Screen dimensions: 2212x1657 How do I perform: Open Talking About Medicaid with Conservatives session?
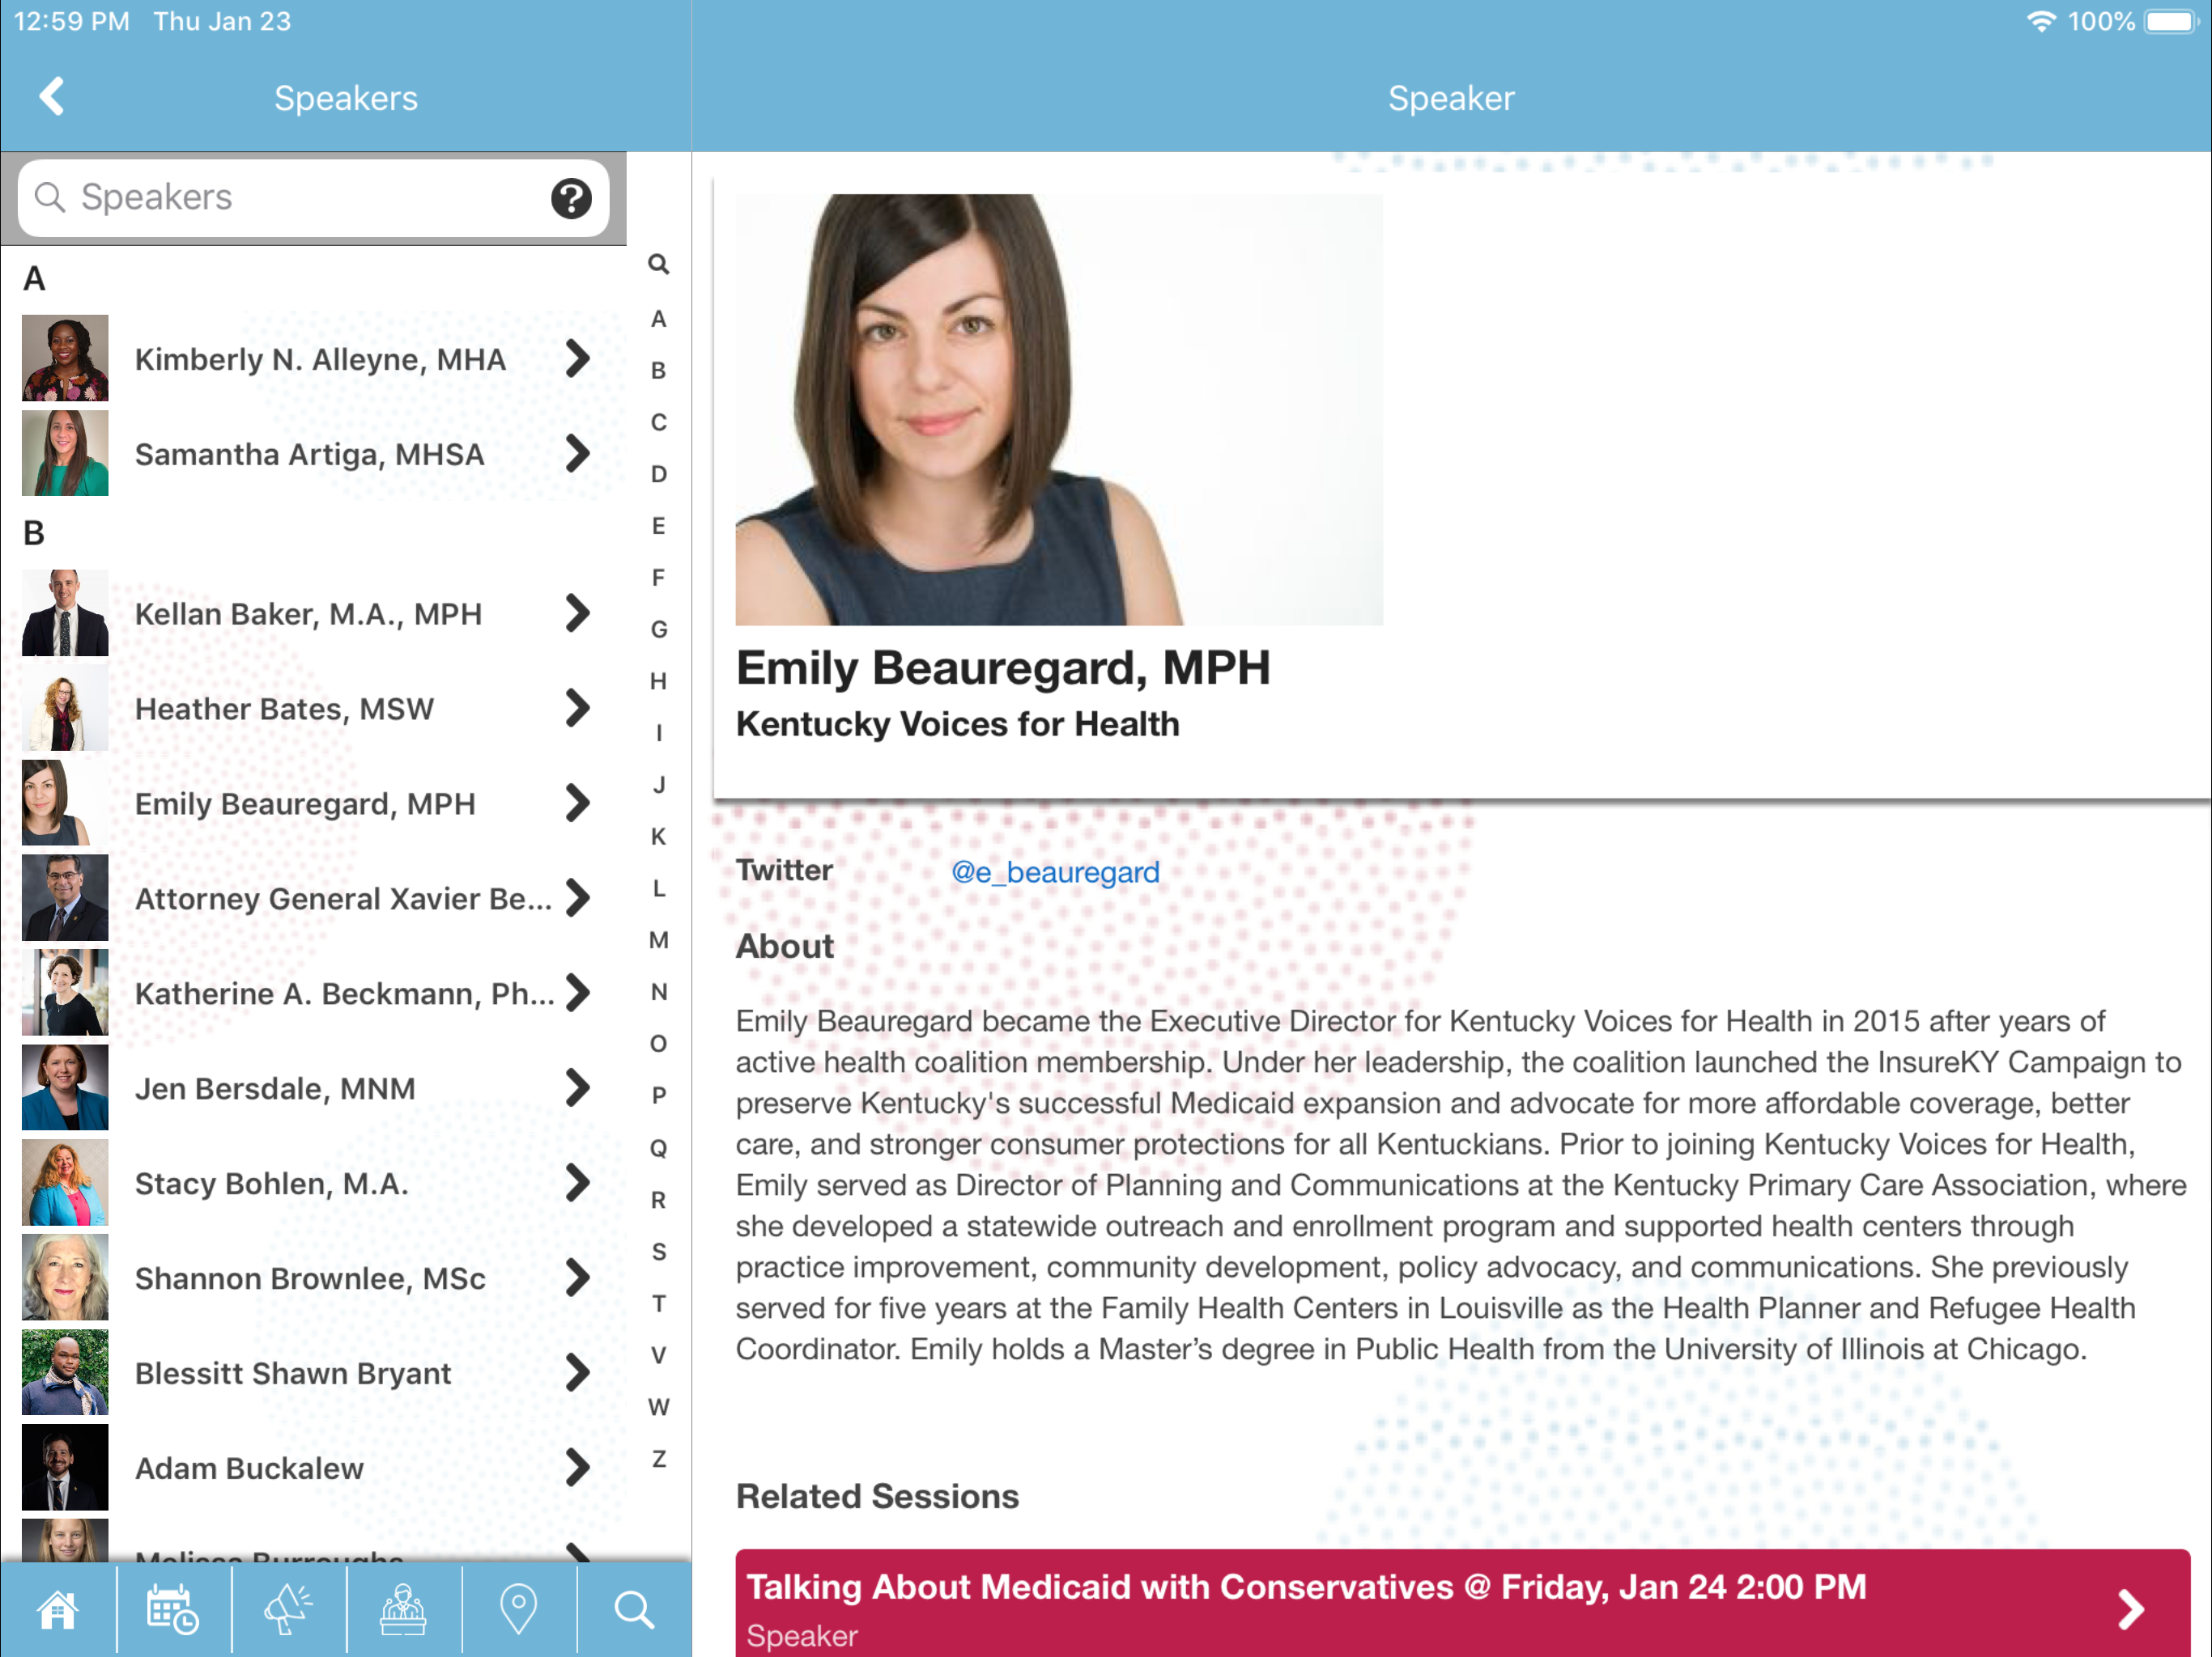click(1463, 1603)
